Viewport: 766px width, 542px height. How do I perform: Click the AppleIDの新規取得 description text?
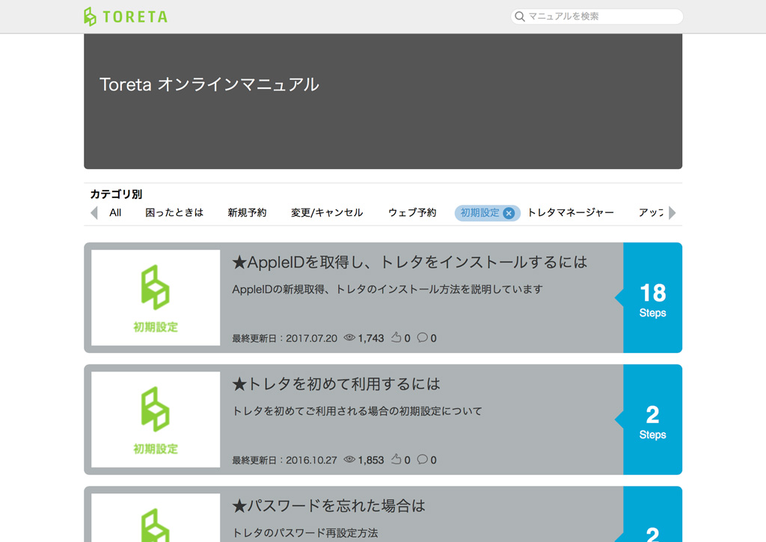click(387, 289)
